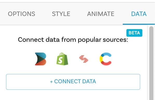155x100 pixels.
Task: Click the blue BETA badge
Action: coord(134,33)
